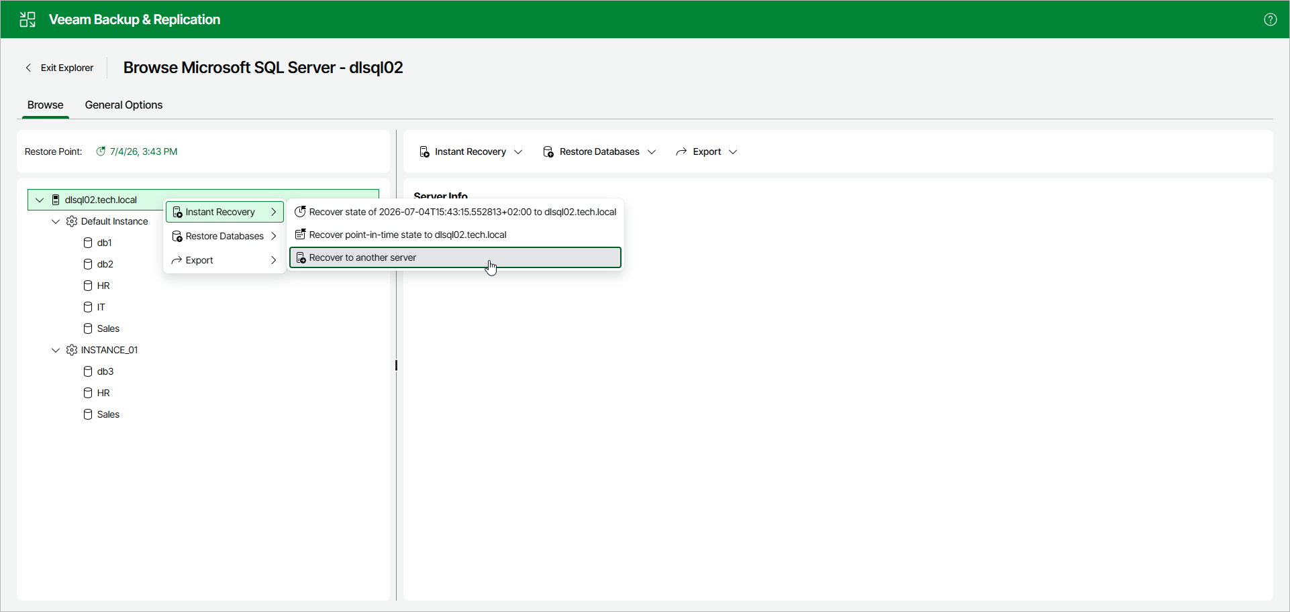Click the context menu Restore Databases icon
Viewport: 1290px width, 612px height.
tap(177, 236)
